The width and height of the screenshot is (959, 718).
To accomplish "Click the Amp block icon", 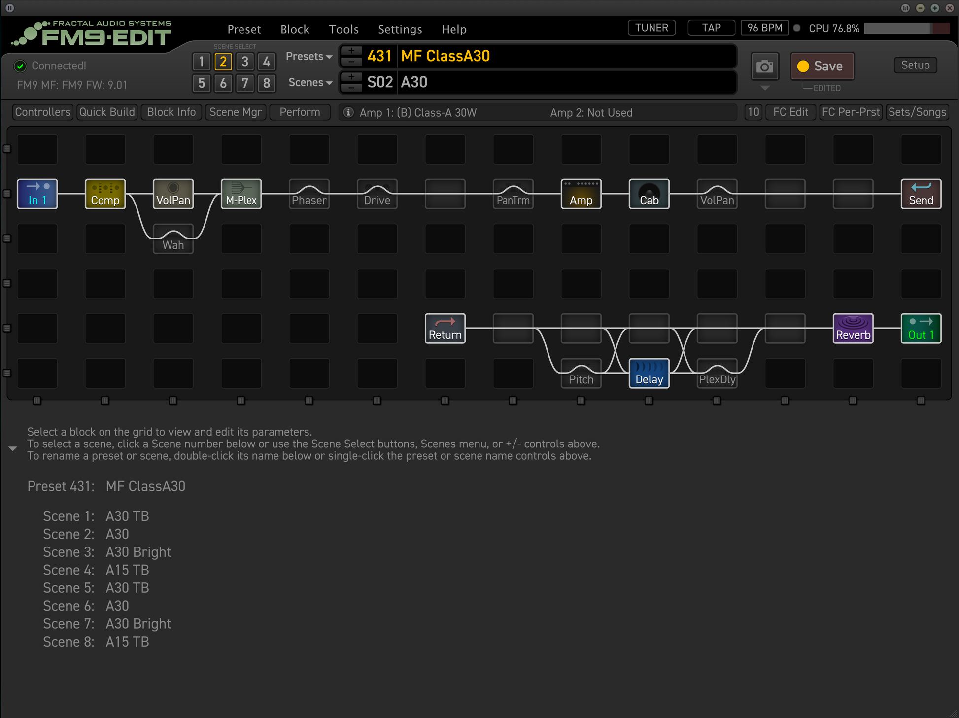I will tap(581, 194).
